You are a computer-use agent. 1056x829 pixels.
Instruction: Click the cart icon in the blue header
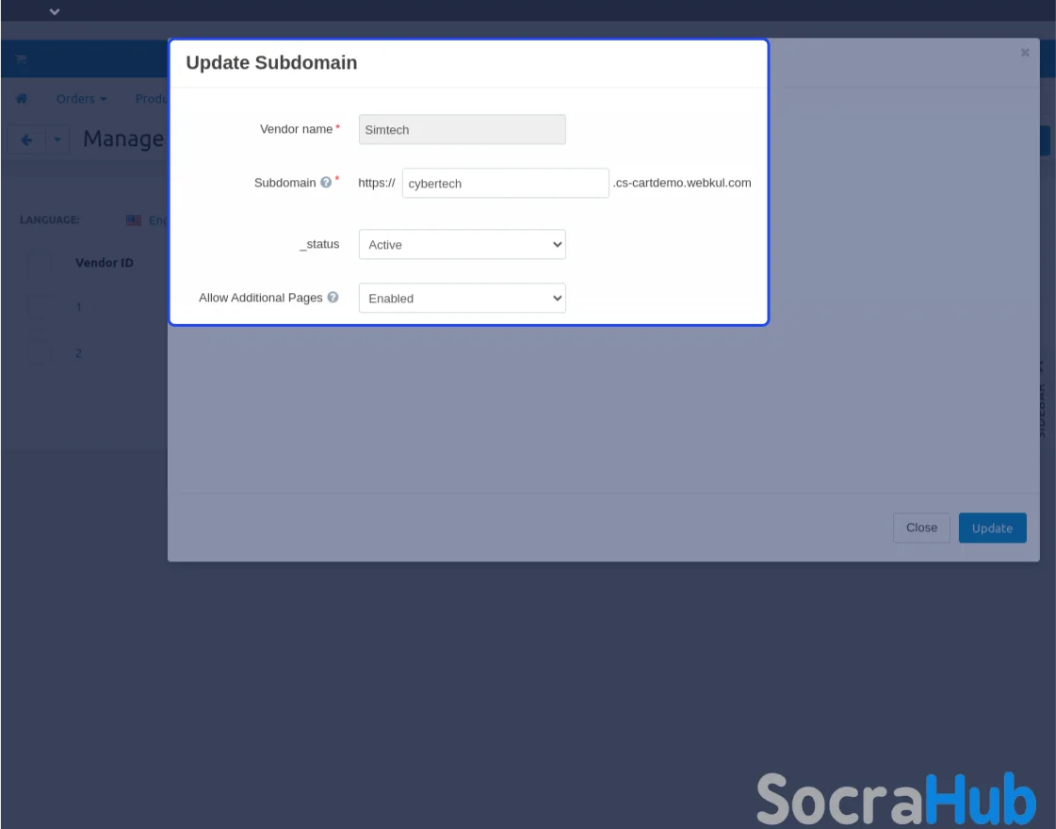click(22, 59)
